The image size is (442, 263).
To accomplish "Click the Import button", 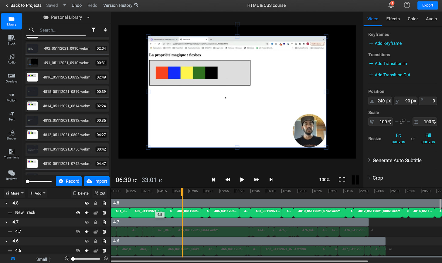I will (97, 181).
